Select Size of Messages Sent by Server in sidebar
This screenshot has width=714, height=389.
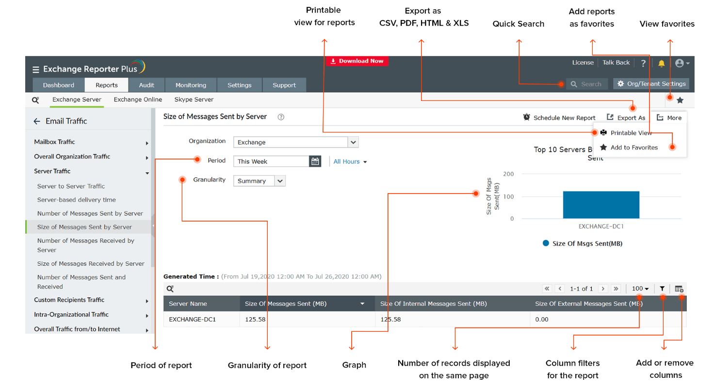pyautogui.click(x=88, y=227)
